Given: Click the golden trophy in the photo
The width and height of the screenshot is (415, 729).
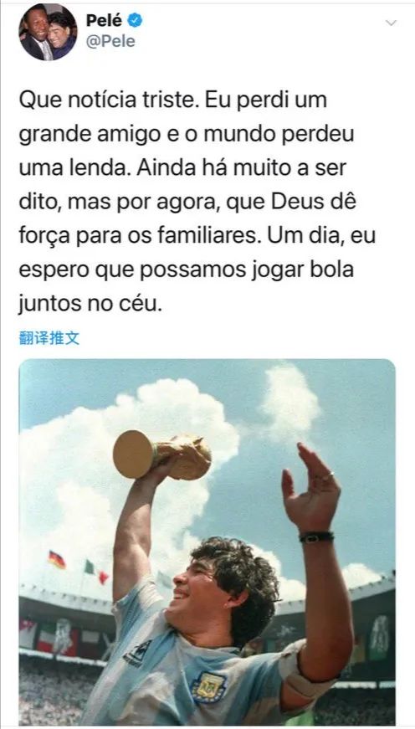Looking at the screenshot, I should pyautogui.click(x=161, y=455).
